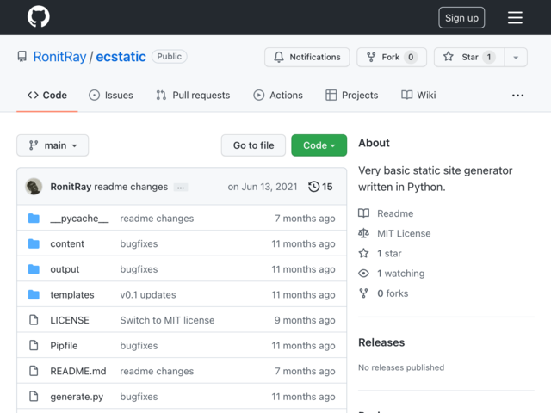551x413 pixels.
Task: Open the hamburger navigation menu
Action: coord(515,17)
